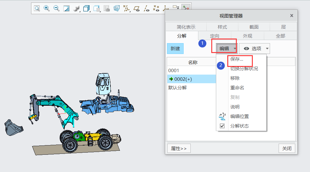Select the 0002(+) explode state row

click(192, 79)
